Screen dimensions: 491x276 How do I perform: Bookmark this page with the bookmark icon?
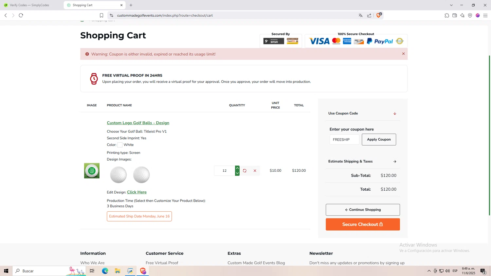click(x=101, y=15)
